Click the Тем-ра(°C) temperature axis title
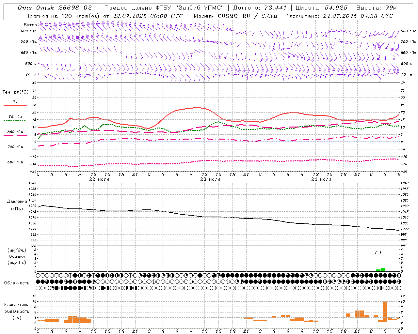418x334 pixels. coord(15,92)
